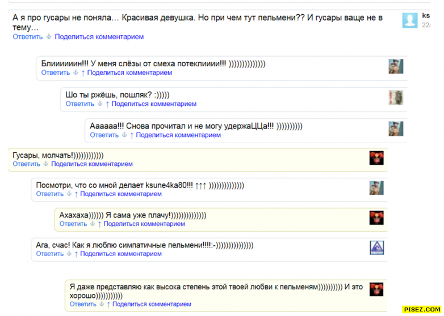Click Ответить under "Гусары, молчать!" comment
The height and width of the screenshot is (316, 444).
[26, 164]
